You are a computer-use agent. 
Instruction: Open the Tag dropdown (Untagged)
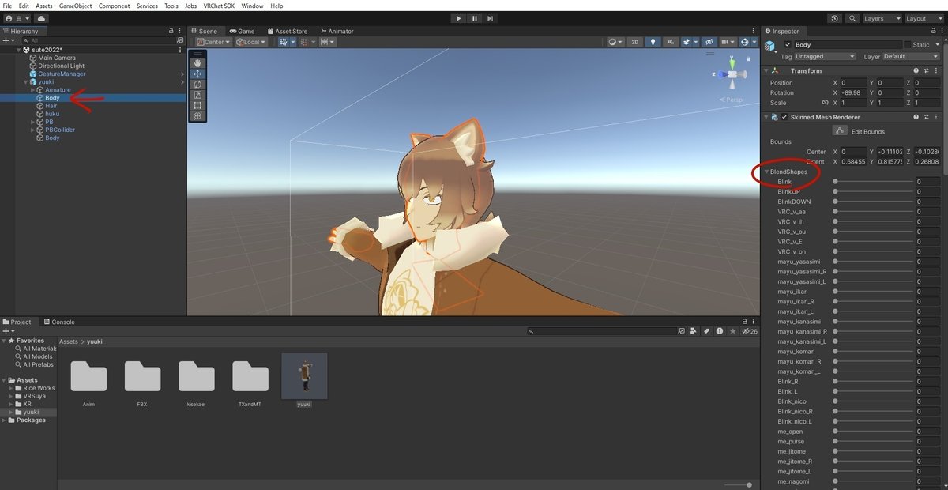[x=826, y=57]
